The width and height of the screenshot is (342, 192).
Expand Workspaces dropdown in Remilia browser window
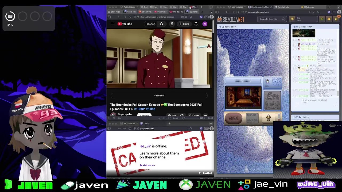click(x=238, y=7)
